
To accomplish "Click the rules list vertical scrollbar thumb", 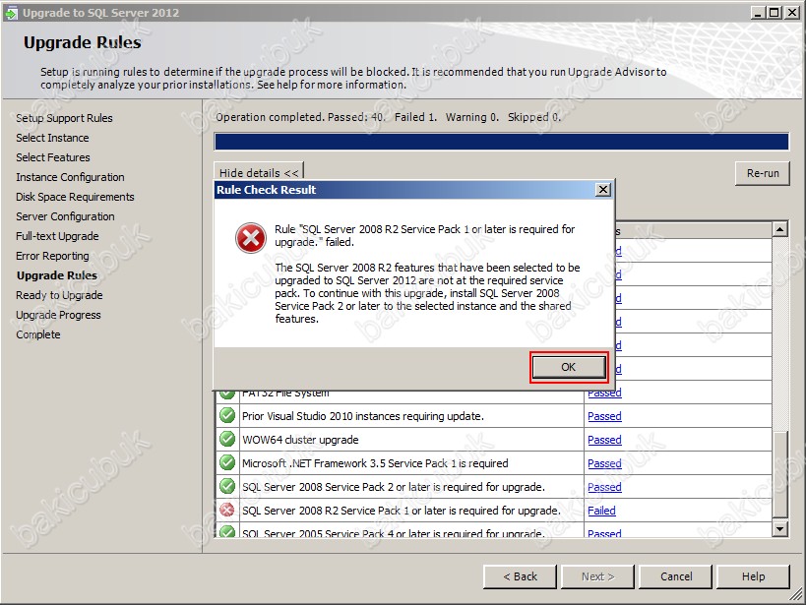I will [779, 474].
